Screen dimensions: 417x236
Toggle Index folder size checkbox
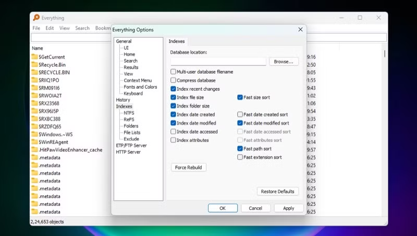173,106
